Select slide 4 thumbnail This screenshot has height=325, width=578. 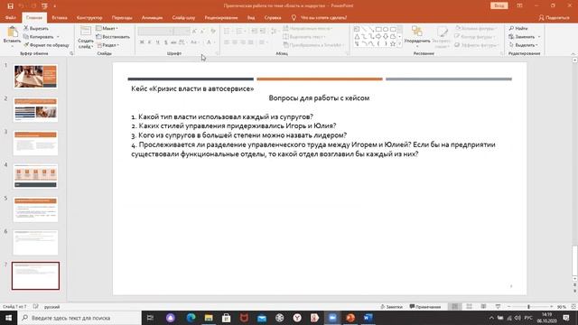point(35,177)
